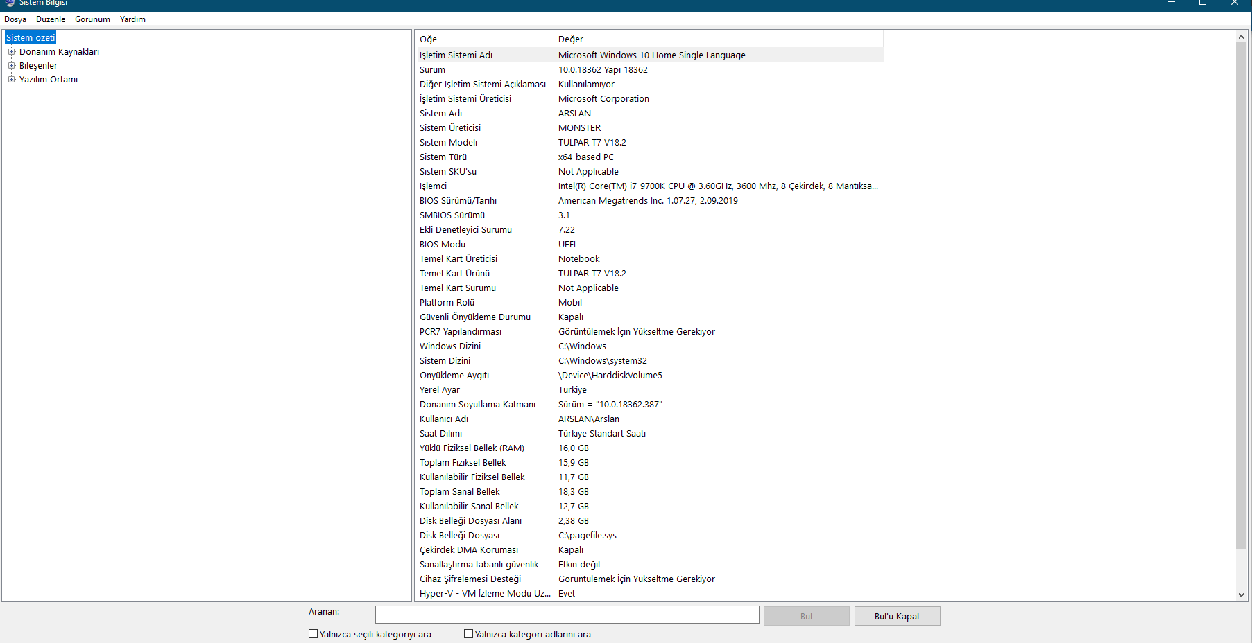The width and height of the screenshot is (1252, 643).
Task: Select the 'Sürüm' row label
Action: 432,69
